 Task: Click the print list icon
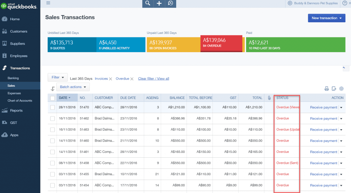[x=327, y=89]
